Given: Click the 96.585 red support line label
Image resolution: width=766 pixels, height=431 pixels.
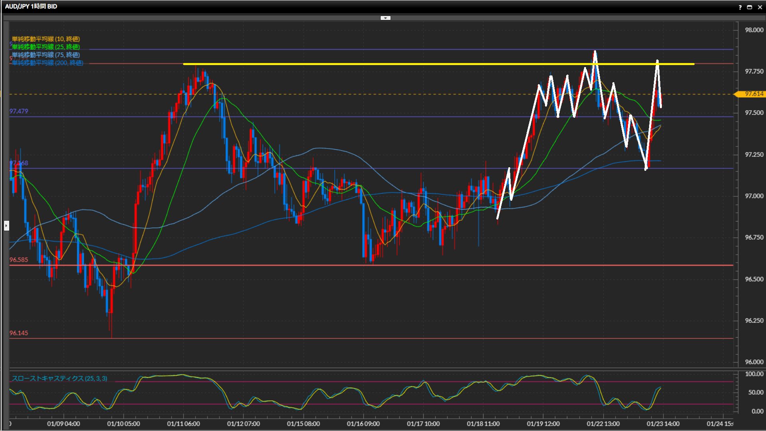Looking at the screenshot, I should coord(19,260).
